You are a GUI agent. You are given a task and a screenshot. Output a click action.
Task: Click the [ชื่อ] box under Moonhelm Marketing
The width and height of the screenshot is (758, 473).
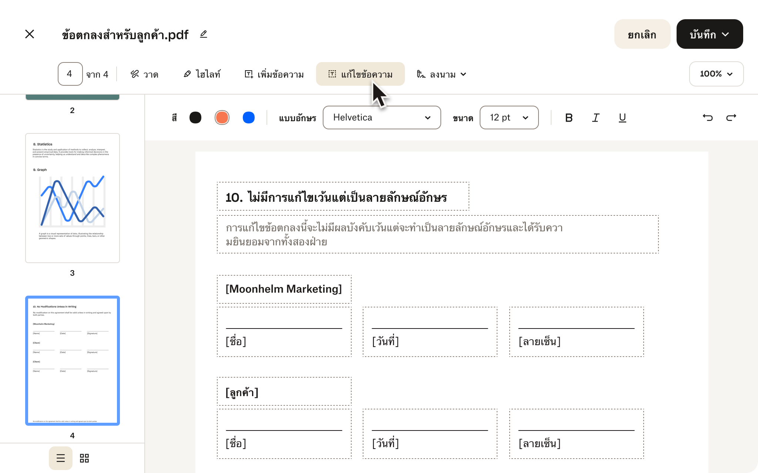284,332
